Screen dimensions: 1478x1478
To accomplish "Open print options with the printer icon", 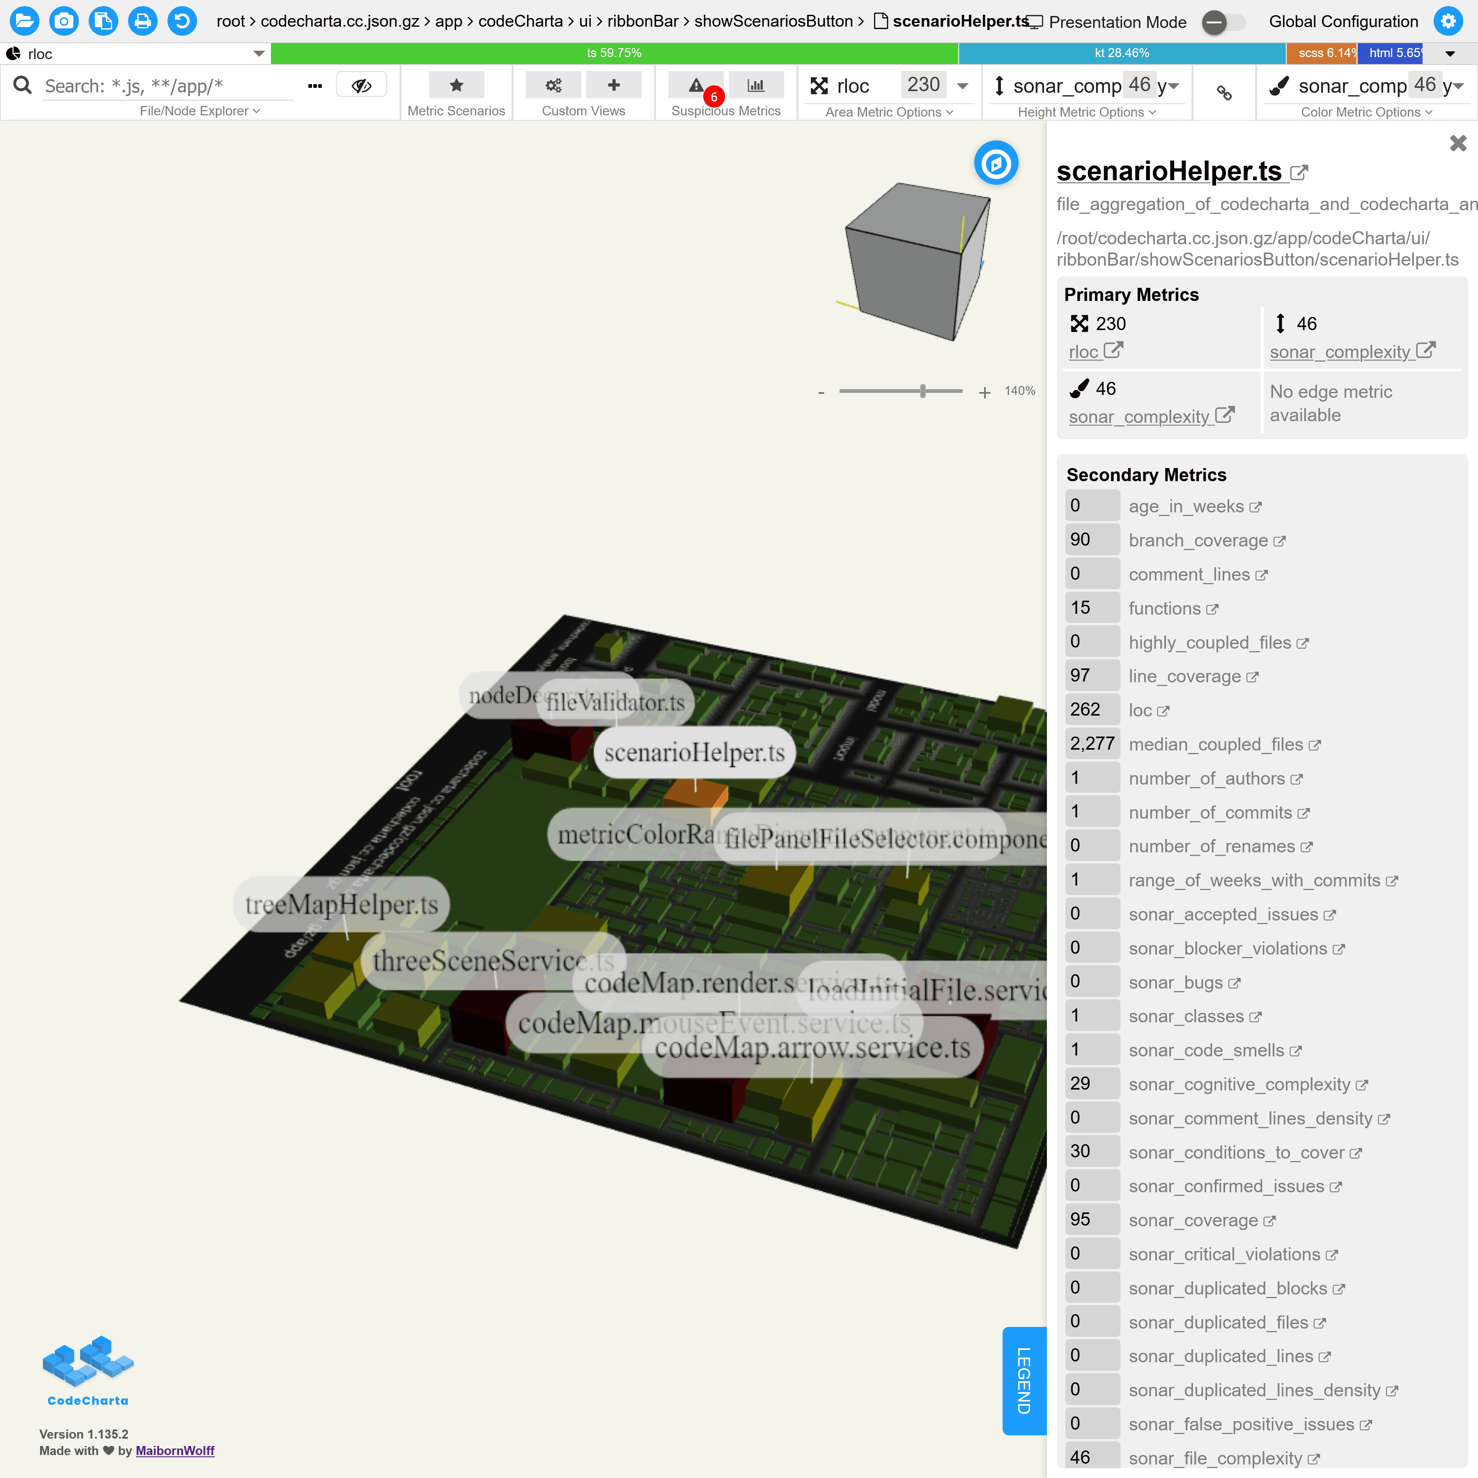I will click(143, 21).
